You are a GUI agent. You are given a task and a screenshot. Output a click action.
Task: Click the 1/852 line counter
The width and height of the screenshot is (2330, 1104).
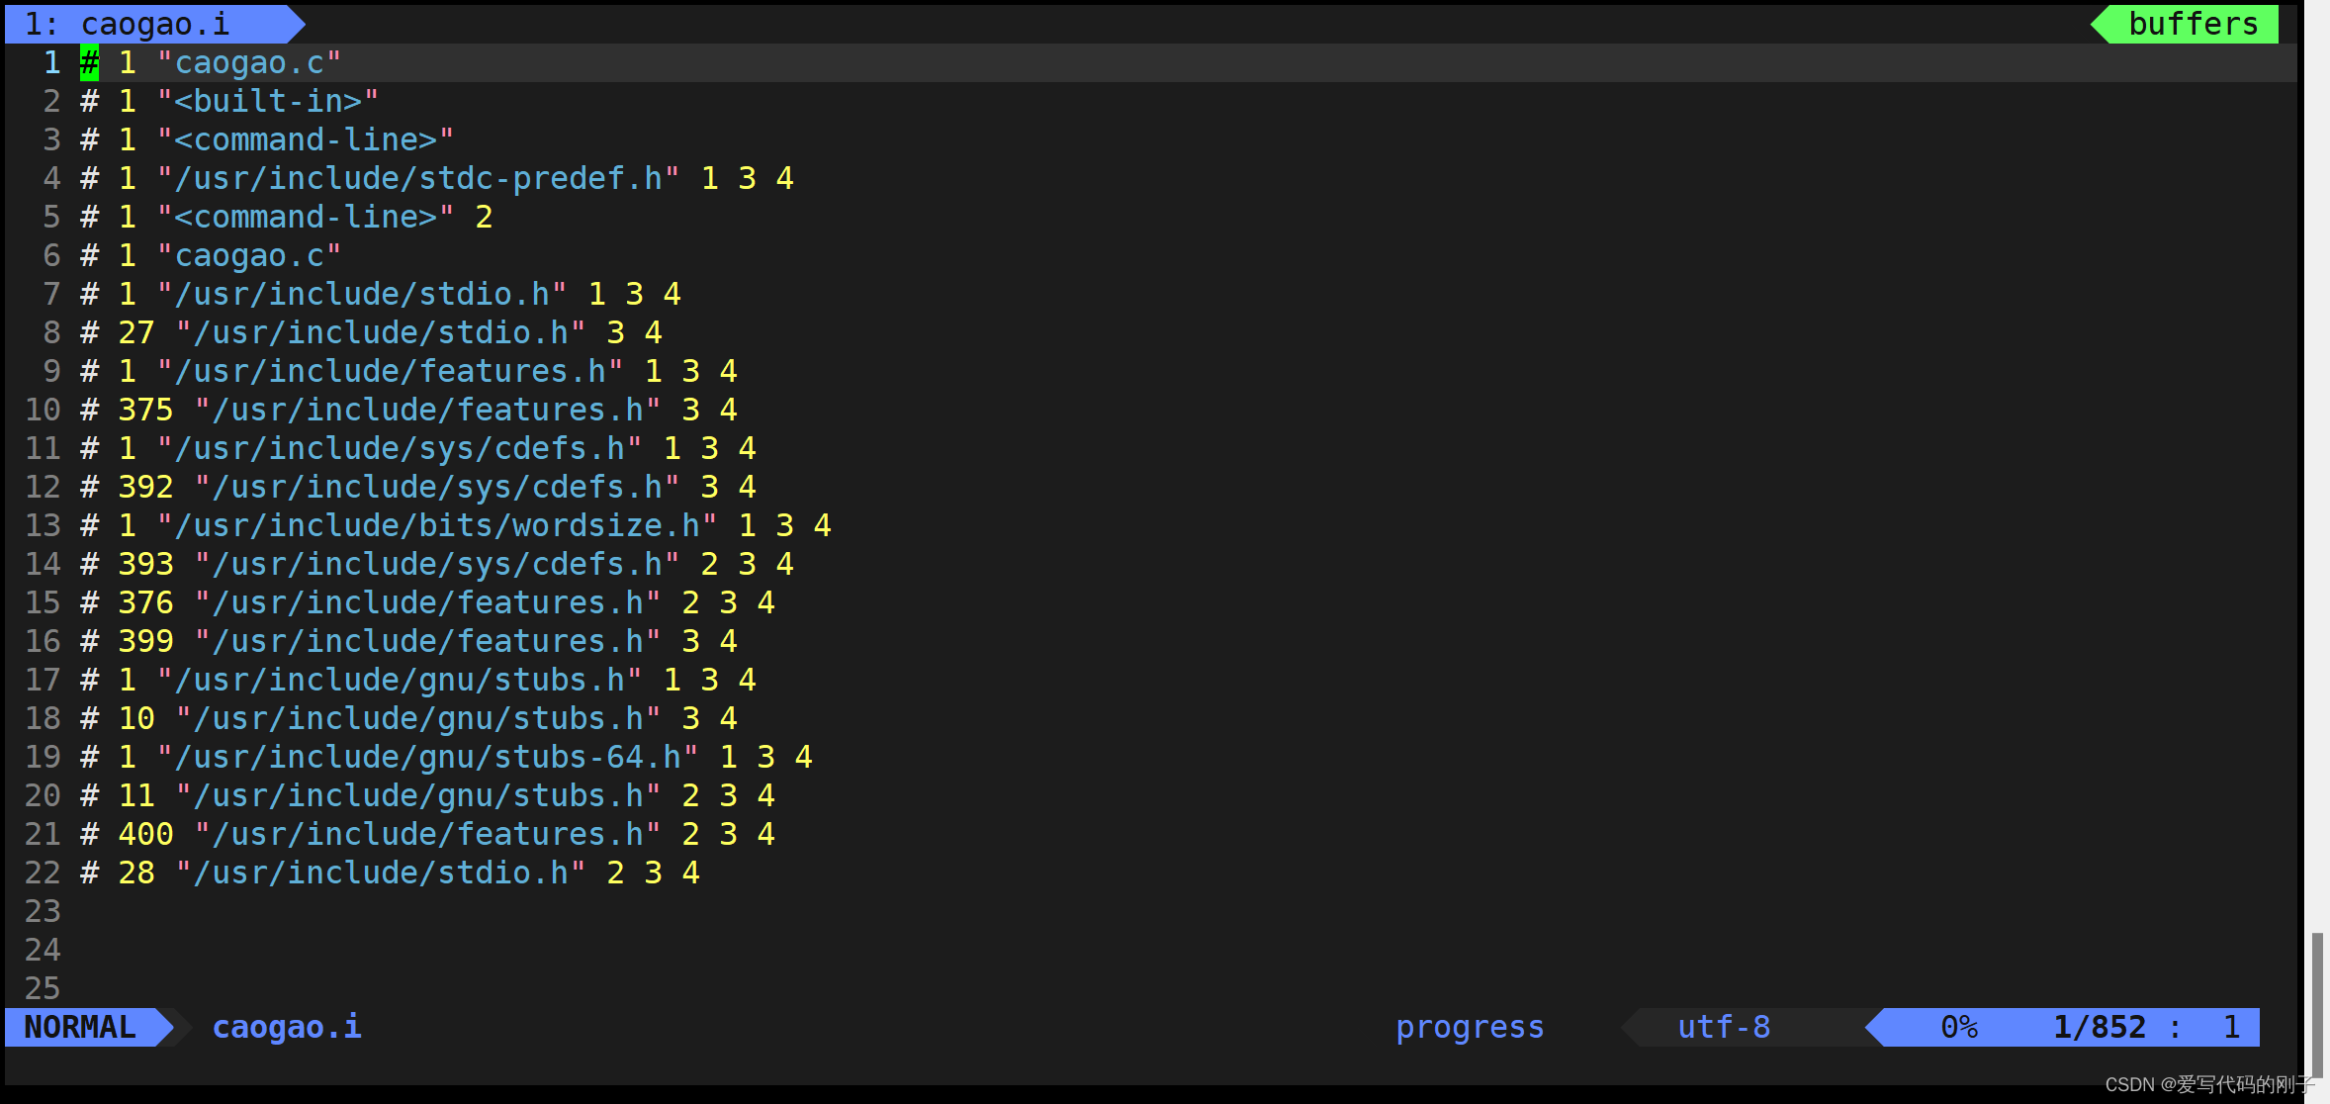[x=2100, y=1027]
